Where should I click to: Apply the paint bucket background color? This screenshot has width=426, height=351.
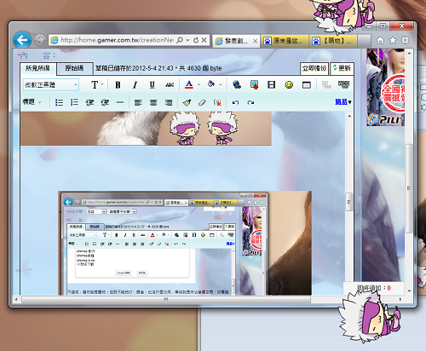tap(211, 84)
